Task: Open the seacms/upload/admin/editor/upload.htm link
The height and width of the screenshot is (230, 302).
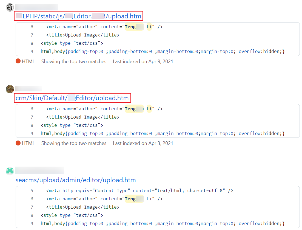Action: coord(76,180)
